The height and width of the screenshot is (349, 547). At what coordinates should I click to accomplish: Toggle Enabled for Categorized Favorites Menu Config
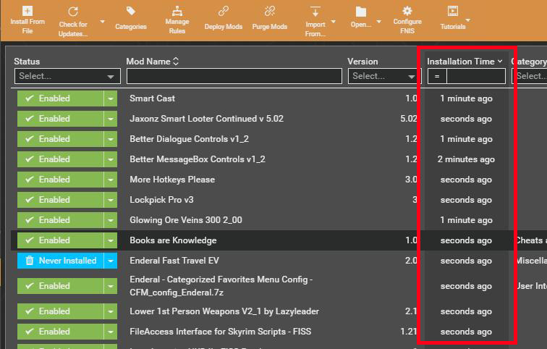click(60, 286)
